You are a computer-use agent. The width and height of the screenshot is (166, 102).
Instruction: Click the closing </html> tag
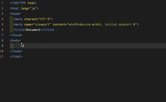tap(16, 57)
